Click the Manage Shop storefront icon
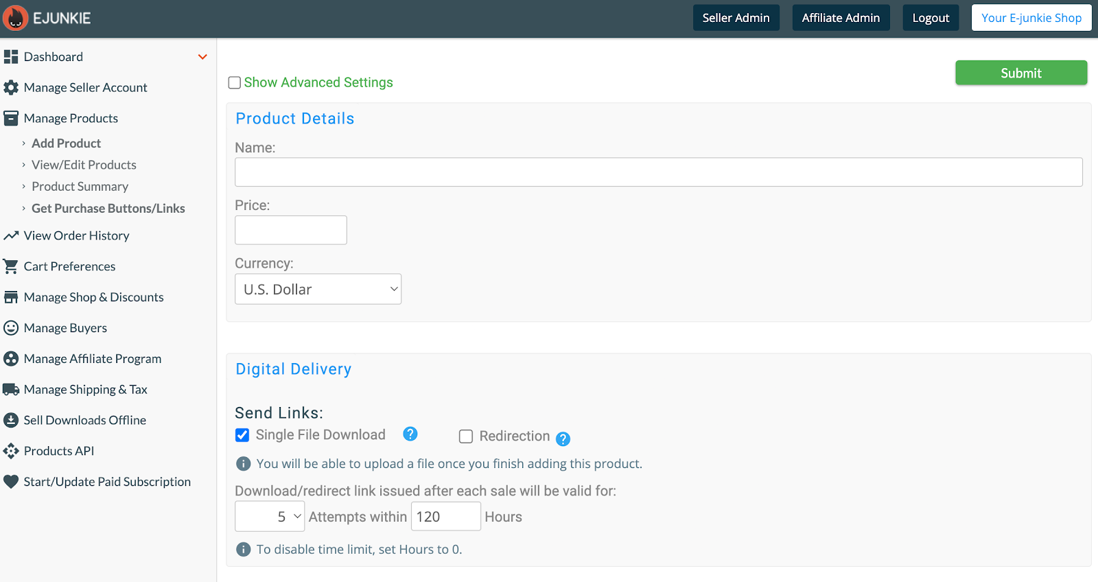This screenshot has height=582, width=1098. (x=11, y=297)
